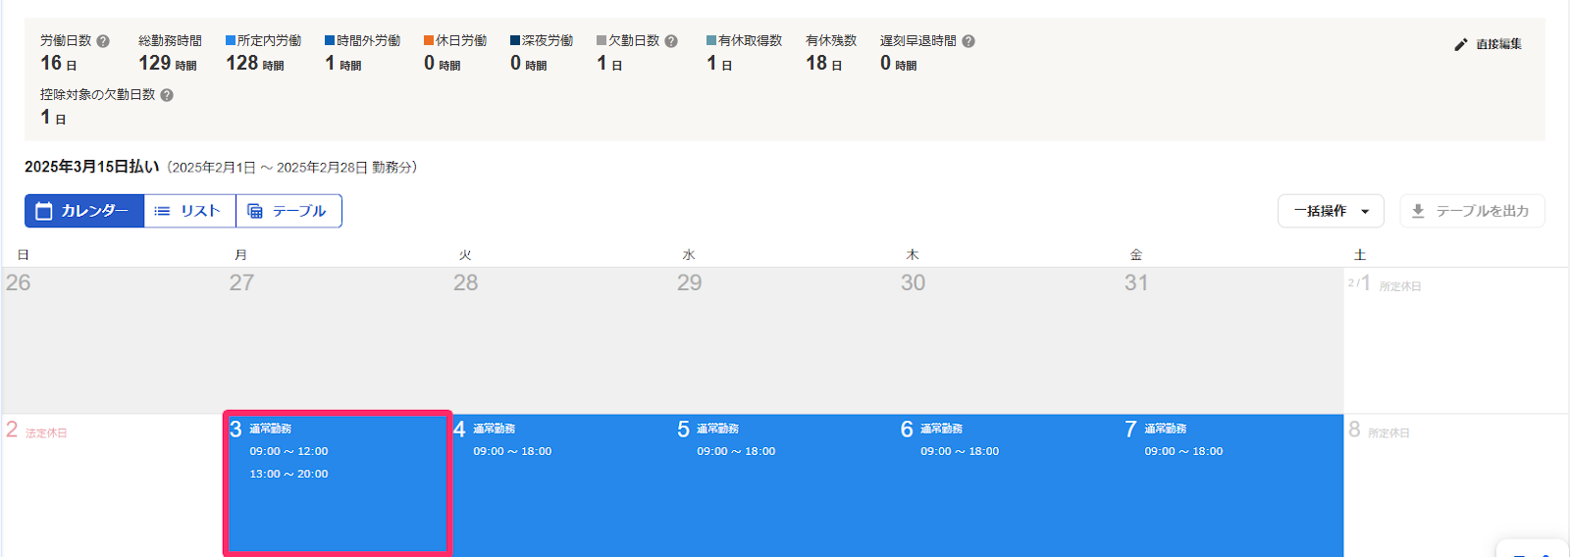This screenshot has width=1570, height=557.
Task: Open February 4 通常勤務 entry
Action: (561, 485)
